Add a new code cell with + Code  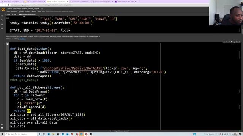pyautogui.click(x=8, y=14)
